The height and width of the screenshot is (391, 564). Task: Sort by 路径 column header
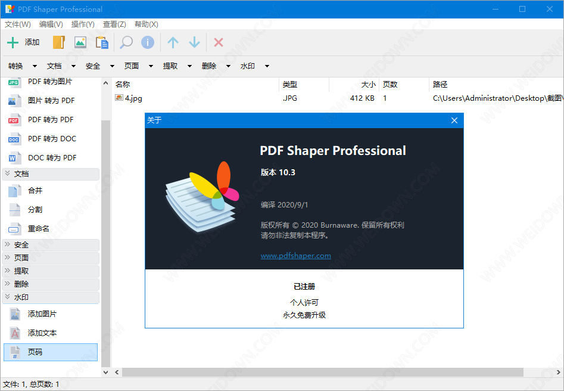coord(496,84)
